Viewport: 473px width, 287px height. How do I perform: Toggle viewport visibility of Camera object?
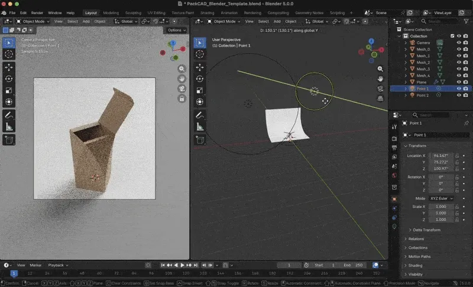(x=458, y=43)
